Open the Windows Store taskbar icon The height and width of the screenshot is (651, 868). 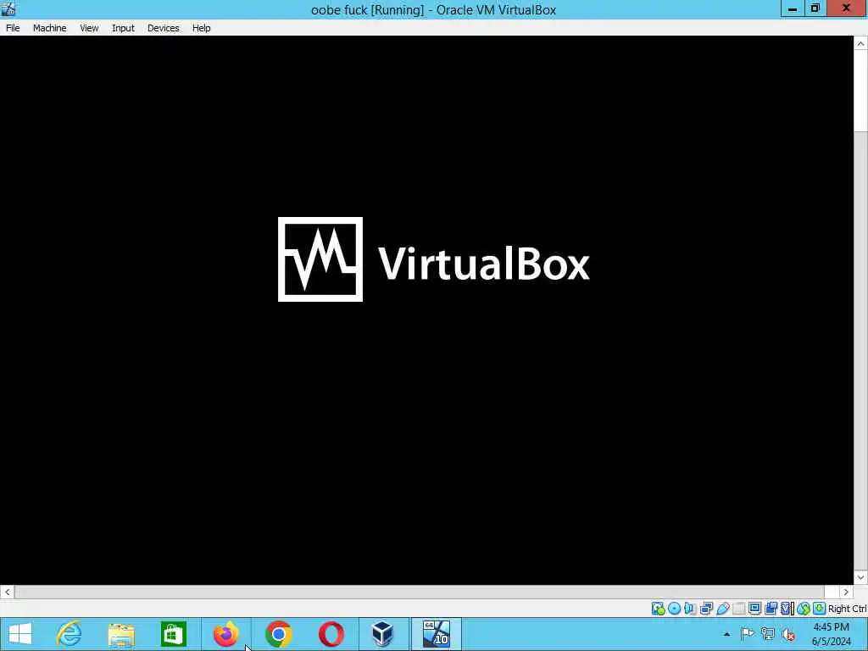pos(173,634)
